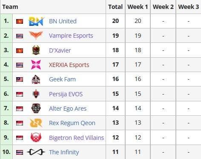
Task: Select the Total column header
Action: pyautogui.click(x=115, y=7)
